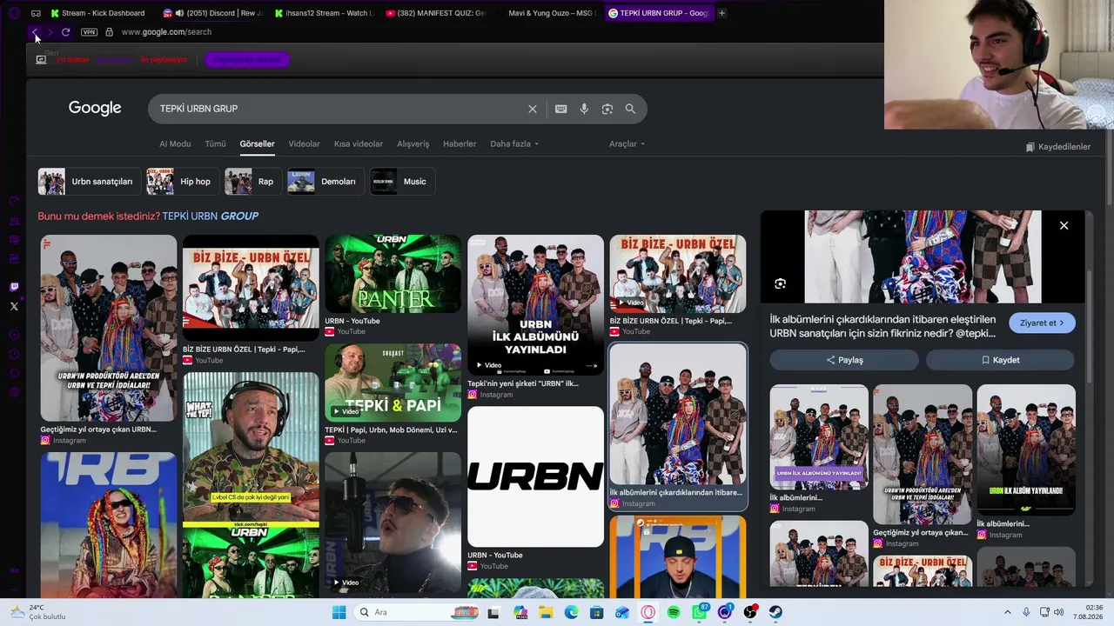1114x626 pixels.
Task: Expand the Araçlar tools dropdown
Action: [627, 144]
